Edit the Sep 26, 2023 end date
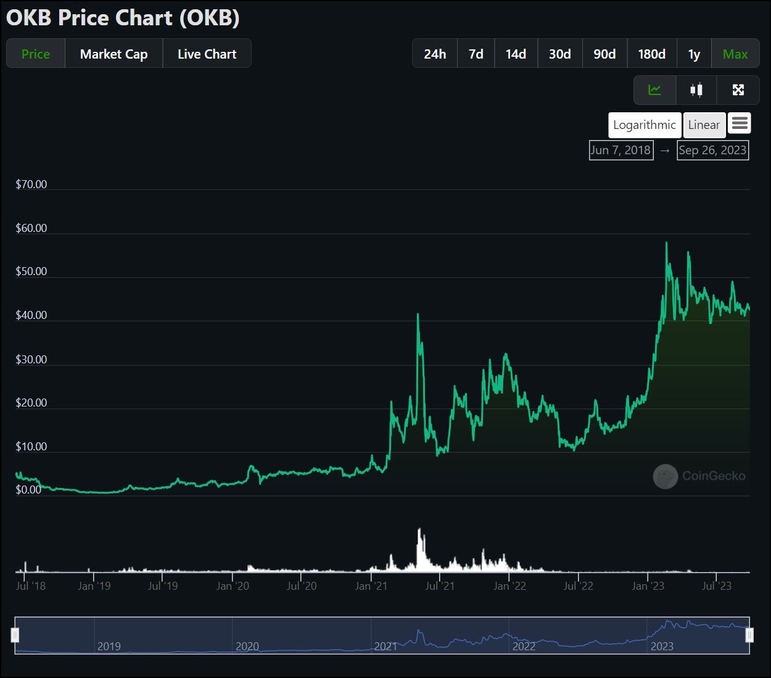 point(712,150)
